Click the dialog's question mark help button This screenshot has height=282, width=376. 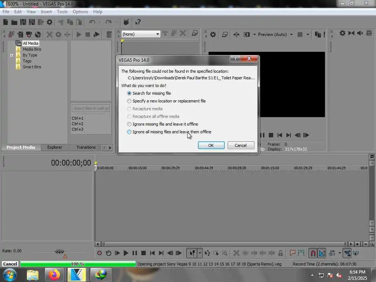[235, 58]
